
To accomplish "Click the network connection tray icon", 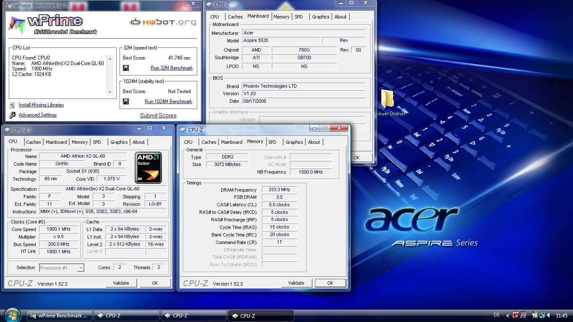I will (x=542, y=315).
